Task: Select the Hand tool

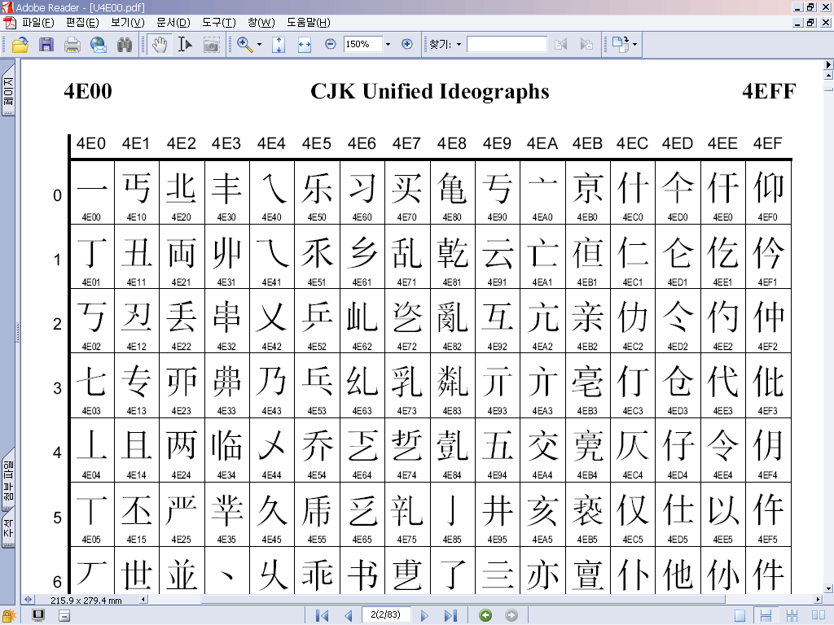Action: (160, 45)
